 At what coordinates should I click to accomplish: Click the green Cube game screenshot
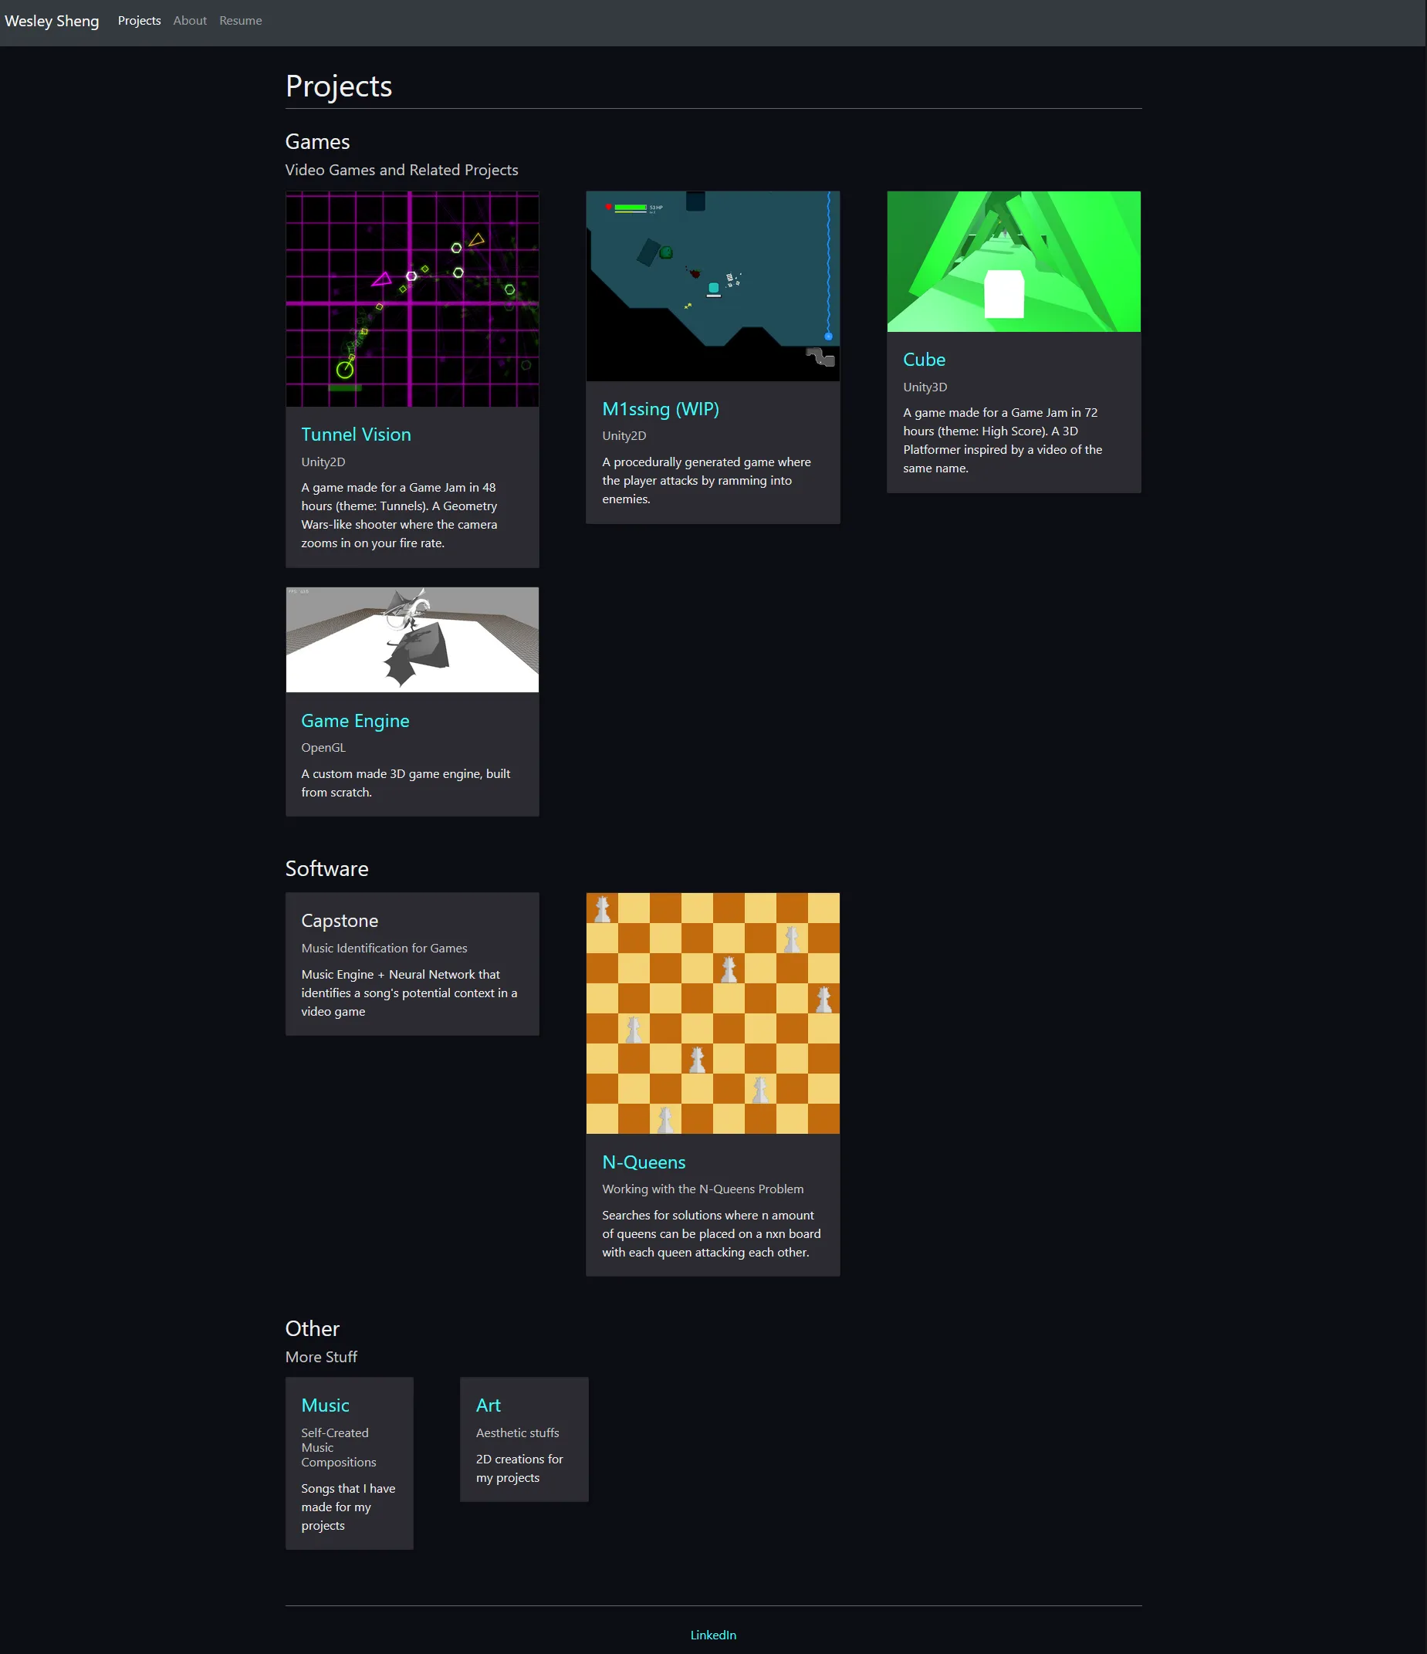click(1013, 261)
